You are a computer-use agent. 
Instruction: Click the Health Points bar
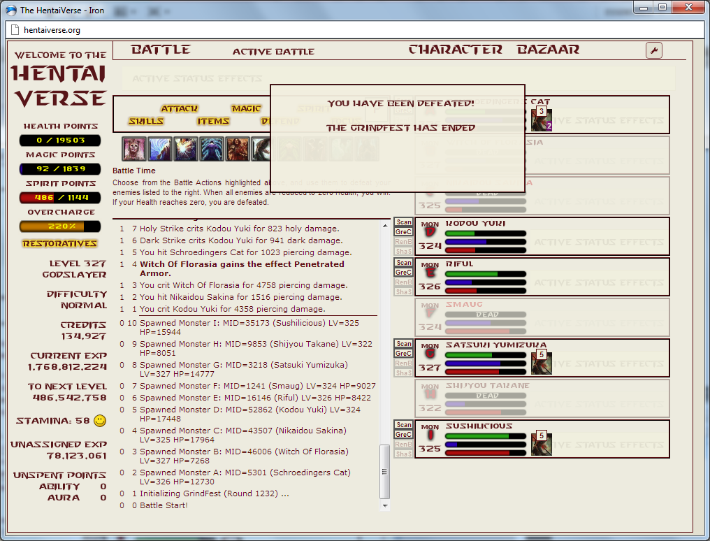[x=60, y=140]
